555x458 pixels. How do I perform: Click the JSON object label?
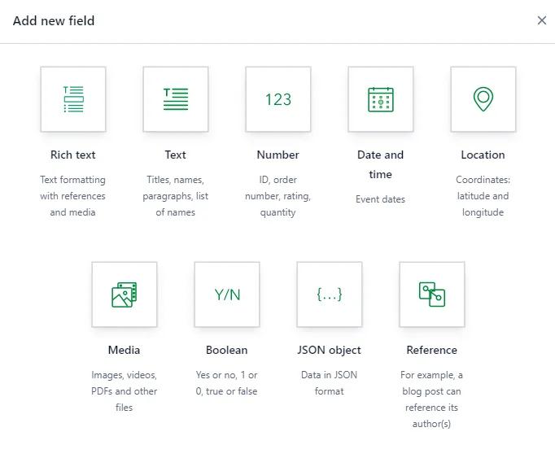pyautogui.click(x=330, y=350)
